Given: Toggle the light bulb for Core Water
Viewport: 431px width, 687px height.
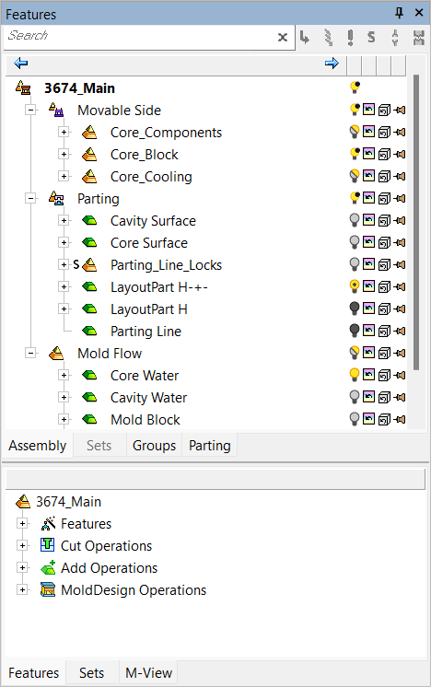Looking at the screenshot, I should pyautogui.click(x=354, y=375).
